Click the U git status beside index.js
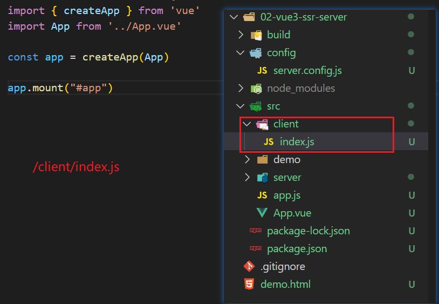This screenshot has width=439, height=304. pyautogui.click(x=411, y=142)
